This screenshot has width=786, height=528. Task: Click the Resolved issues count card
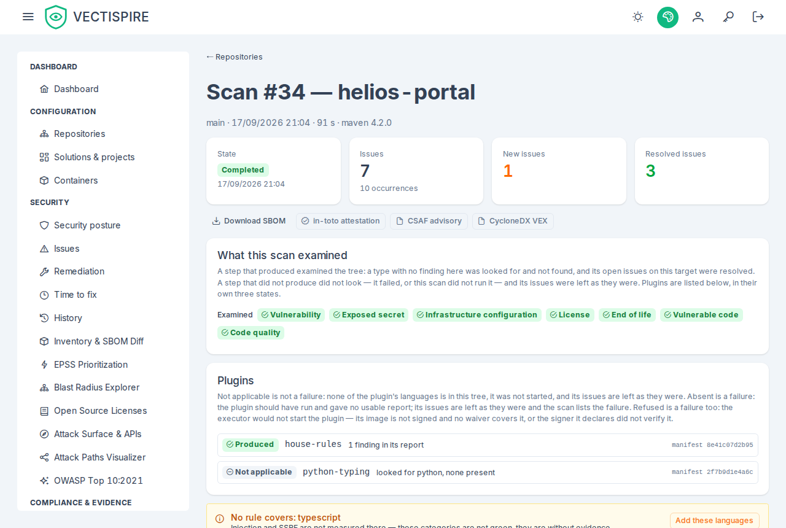[x=701, y=171]
